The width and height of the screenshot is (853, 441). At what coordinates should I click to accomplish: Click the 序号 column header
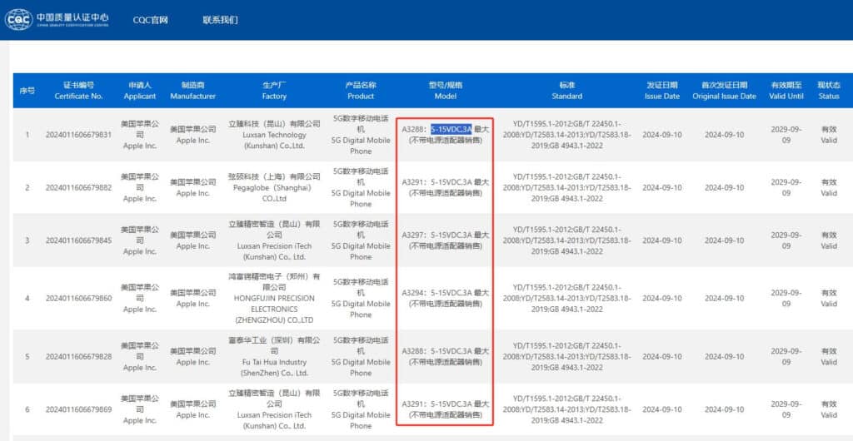click(27, 91)
